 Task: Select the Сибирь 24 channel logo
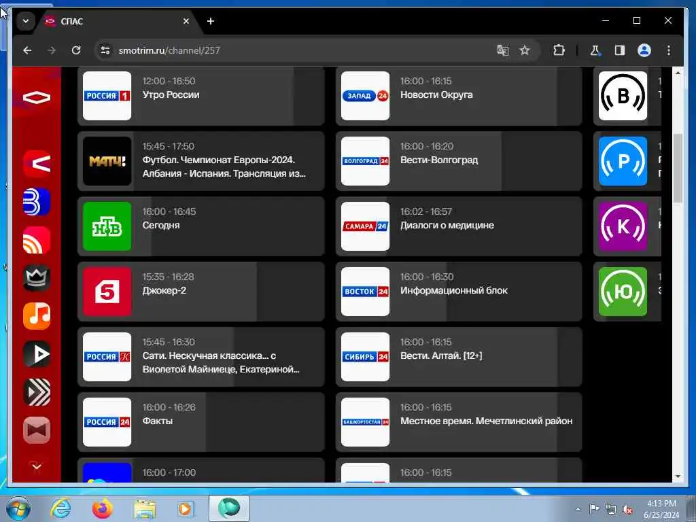365,357
